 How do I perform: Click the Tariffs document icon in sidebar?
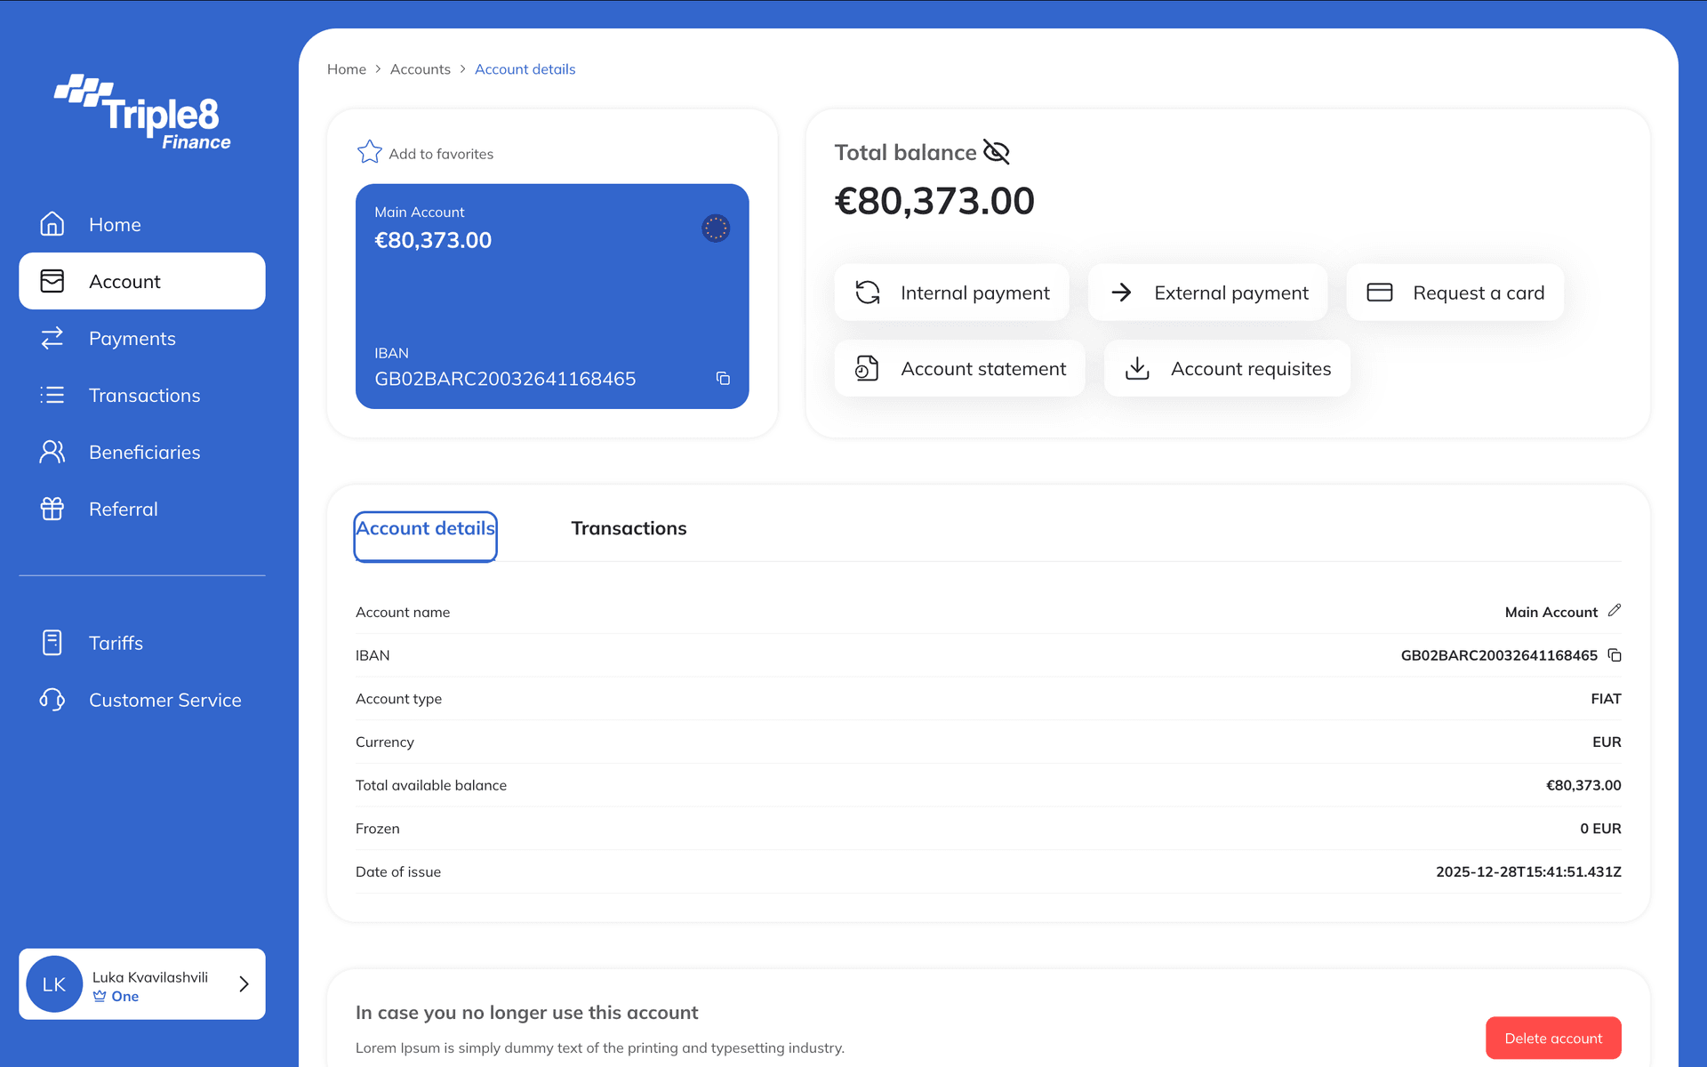pyautogui.click(x=52, y=642)
